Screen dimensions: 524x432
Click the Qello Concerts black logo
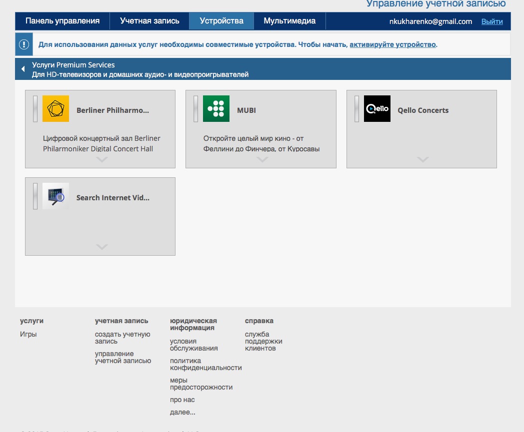coord(377,109)
